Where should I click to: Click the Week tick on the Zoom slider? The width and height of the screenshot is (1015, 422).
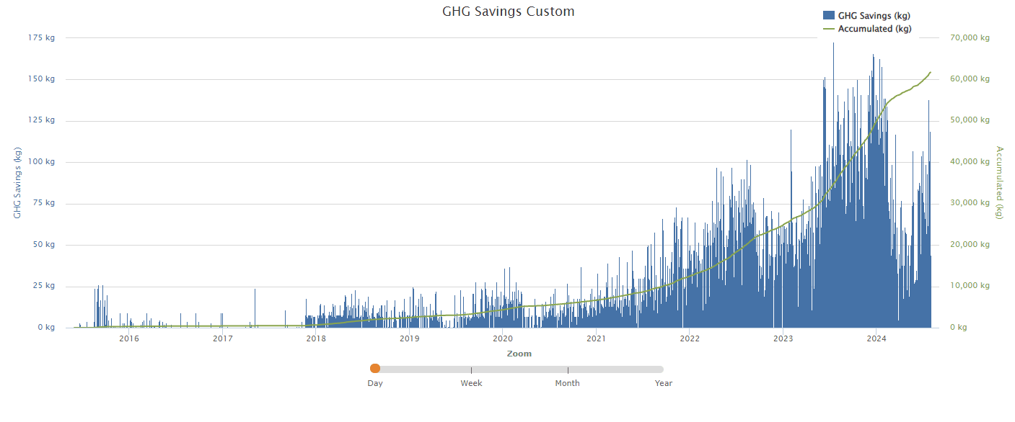(471, 368)
